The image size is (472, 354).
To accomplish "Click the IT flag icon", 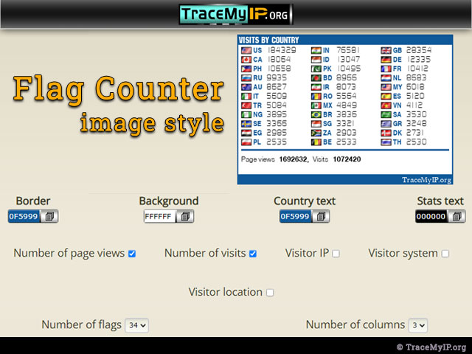I will pyautogui.click(x=246, y=97).
